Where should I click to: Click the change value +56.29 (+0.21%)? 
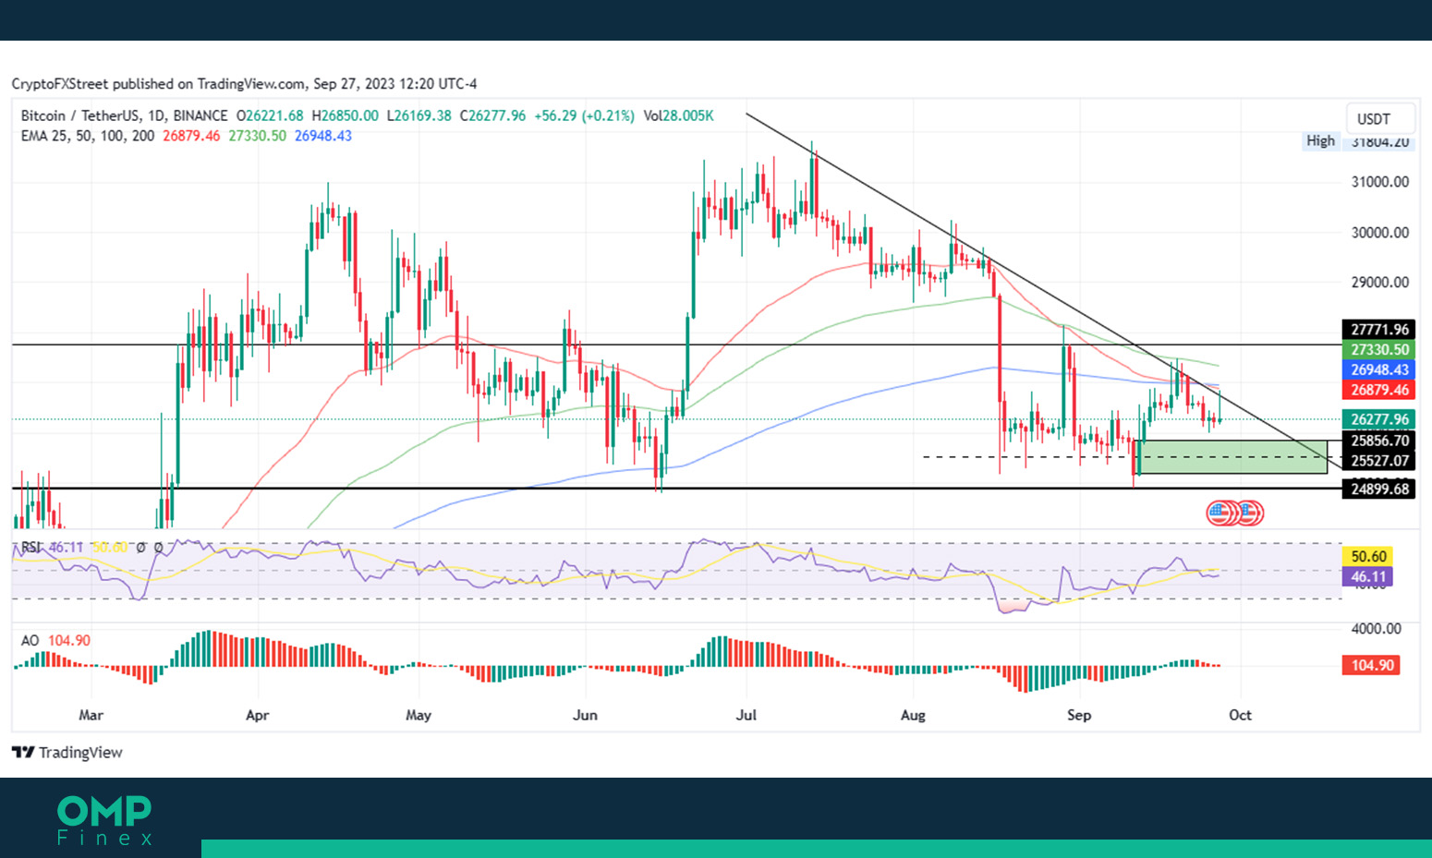pos(585,115)
